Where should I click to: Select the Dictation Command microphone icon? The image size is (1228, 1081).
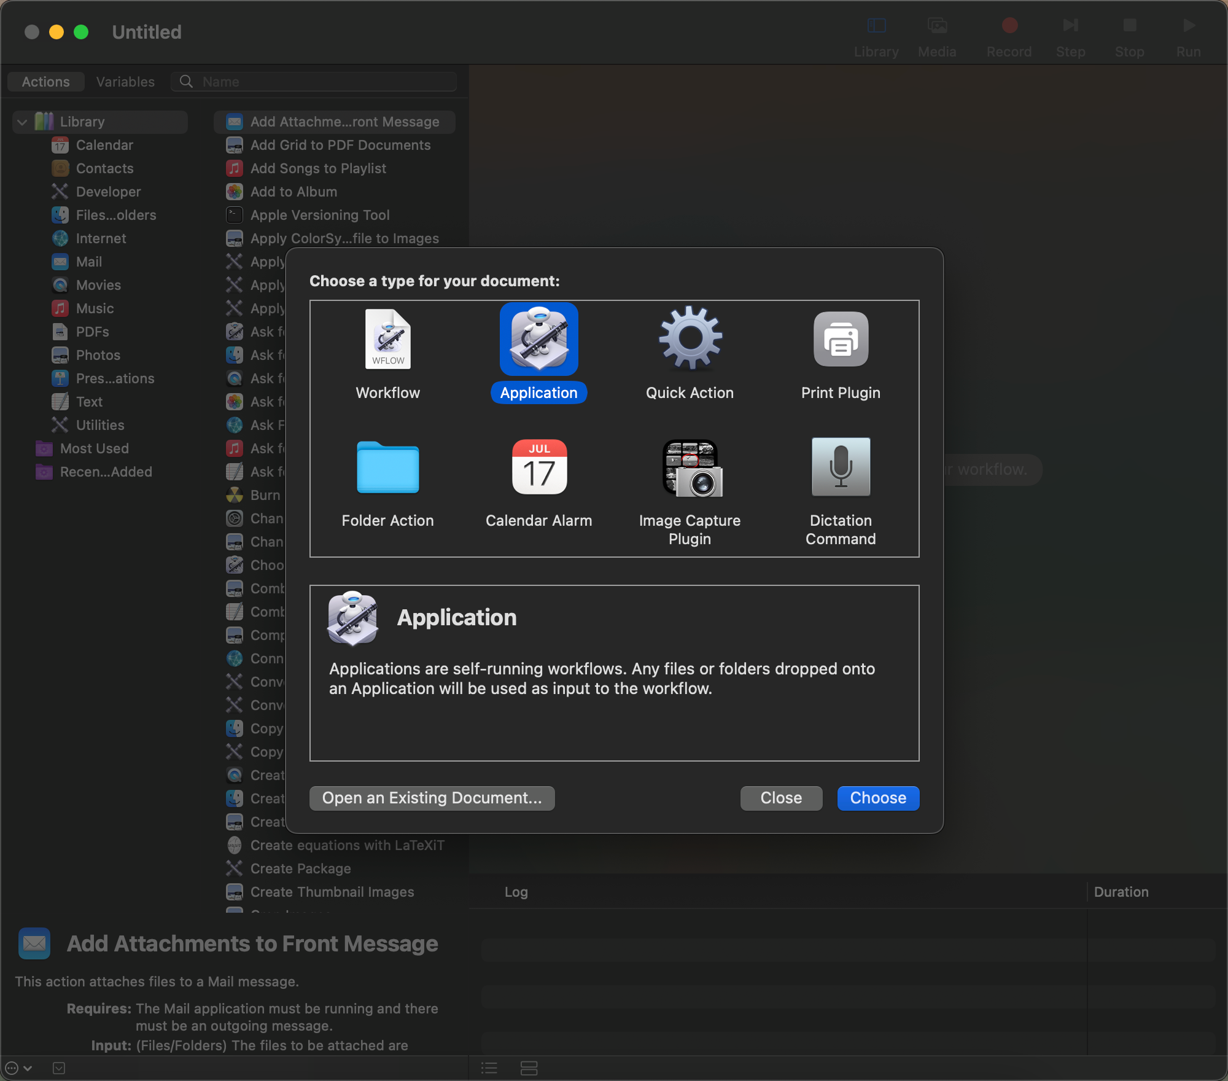click(x=841, y=467)
